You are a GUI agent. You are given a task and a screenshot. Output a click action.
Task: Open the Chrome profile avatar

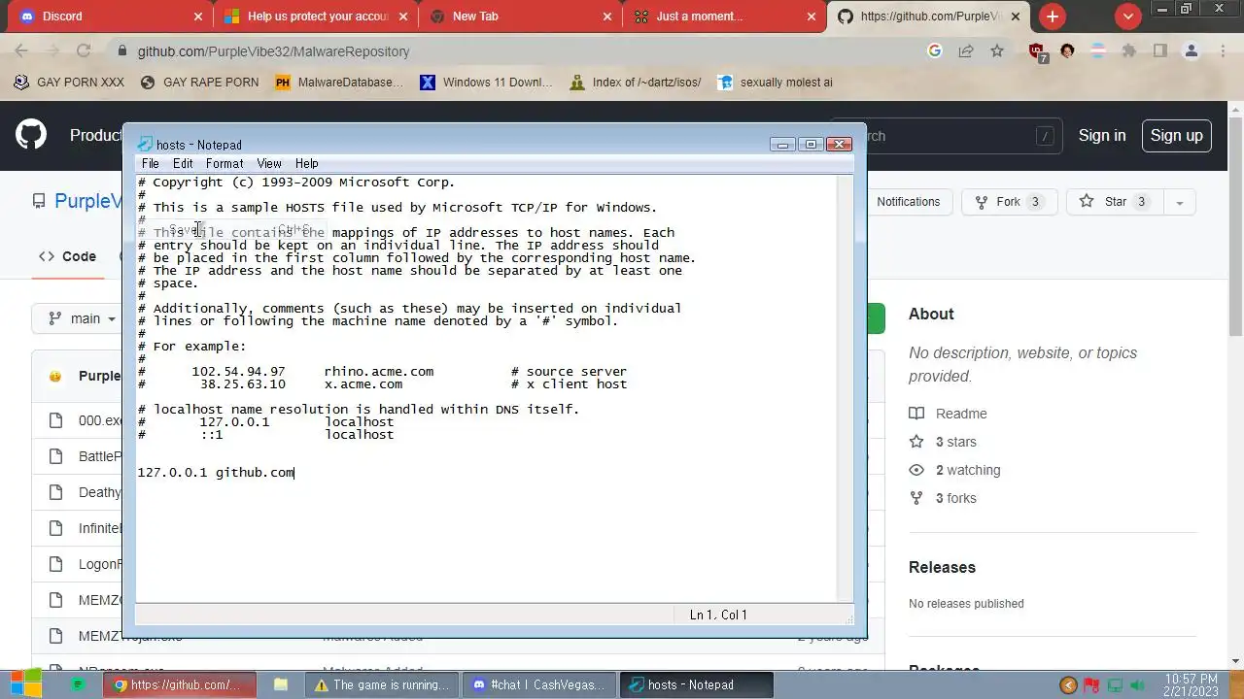pyautogui.click(x=1192, y=50)
